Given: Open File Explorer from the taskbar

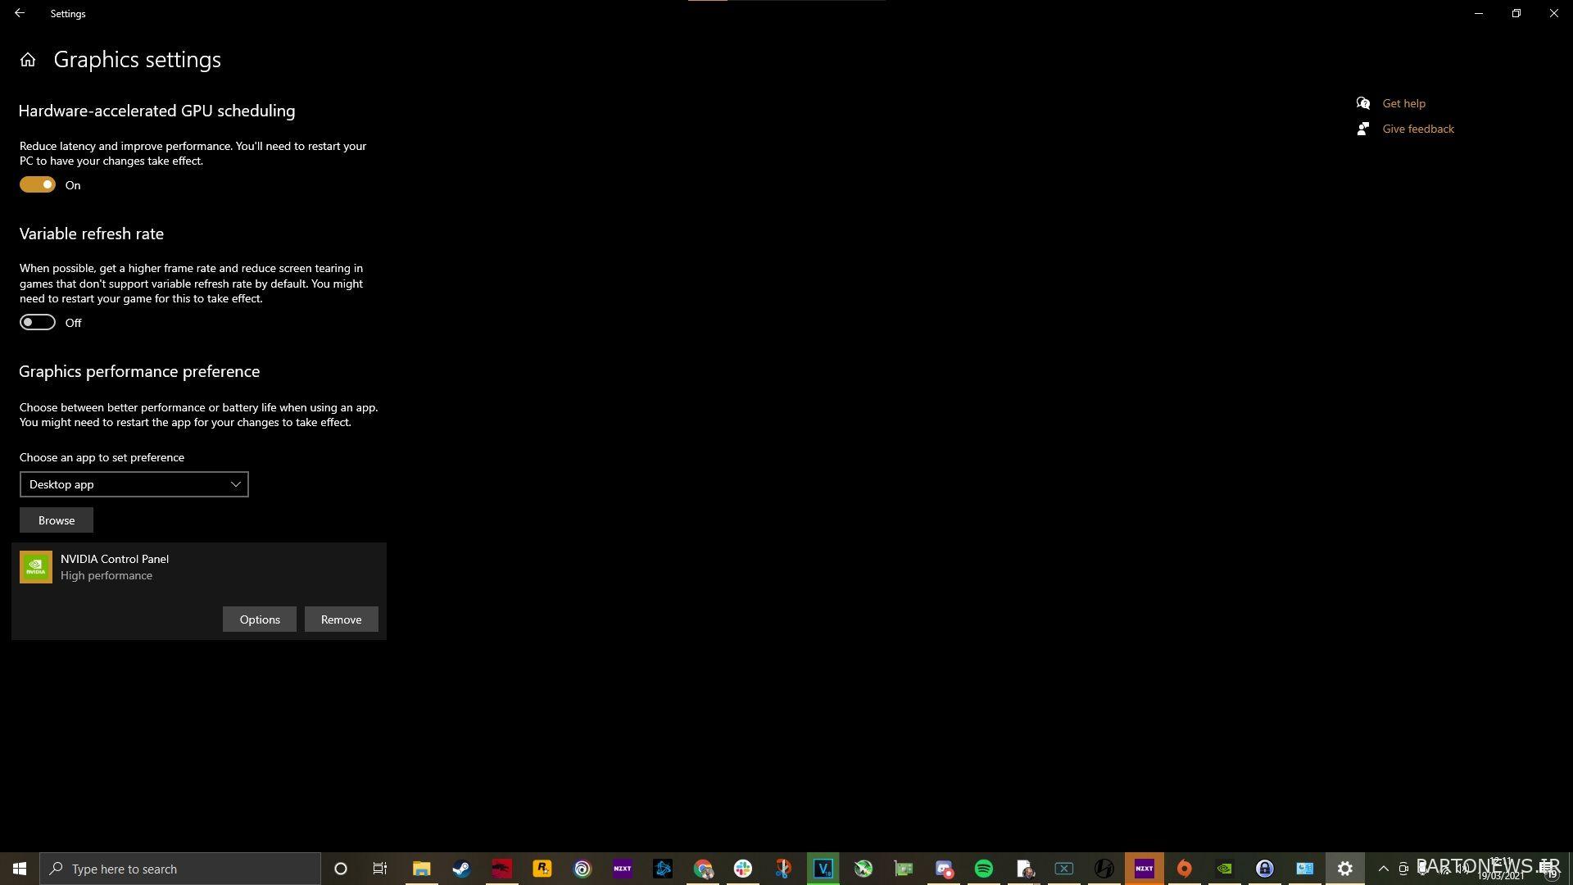Looking at the screenshot, I should [x=421, y=869].
